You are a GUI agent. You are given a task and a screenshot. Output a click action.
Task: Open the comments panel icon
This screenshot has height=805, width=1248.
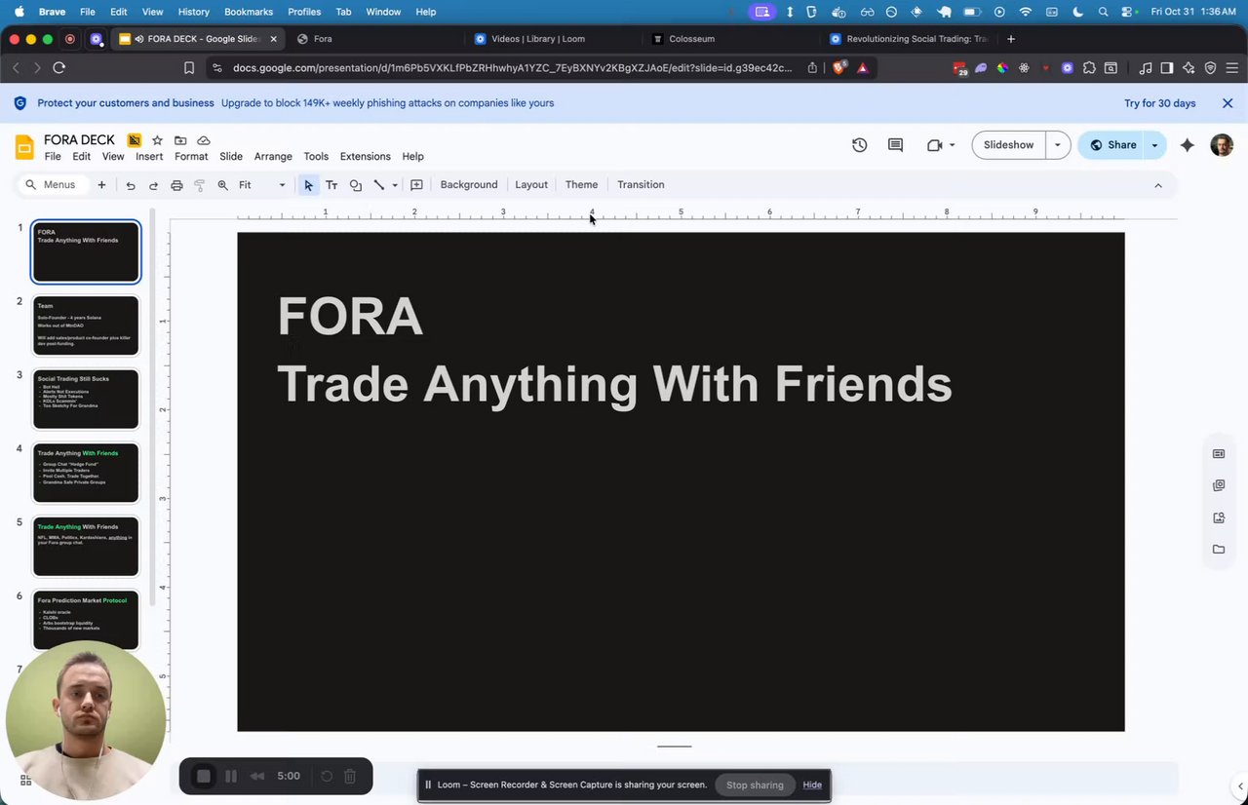click(895, 145)
